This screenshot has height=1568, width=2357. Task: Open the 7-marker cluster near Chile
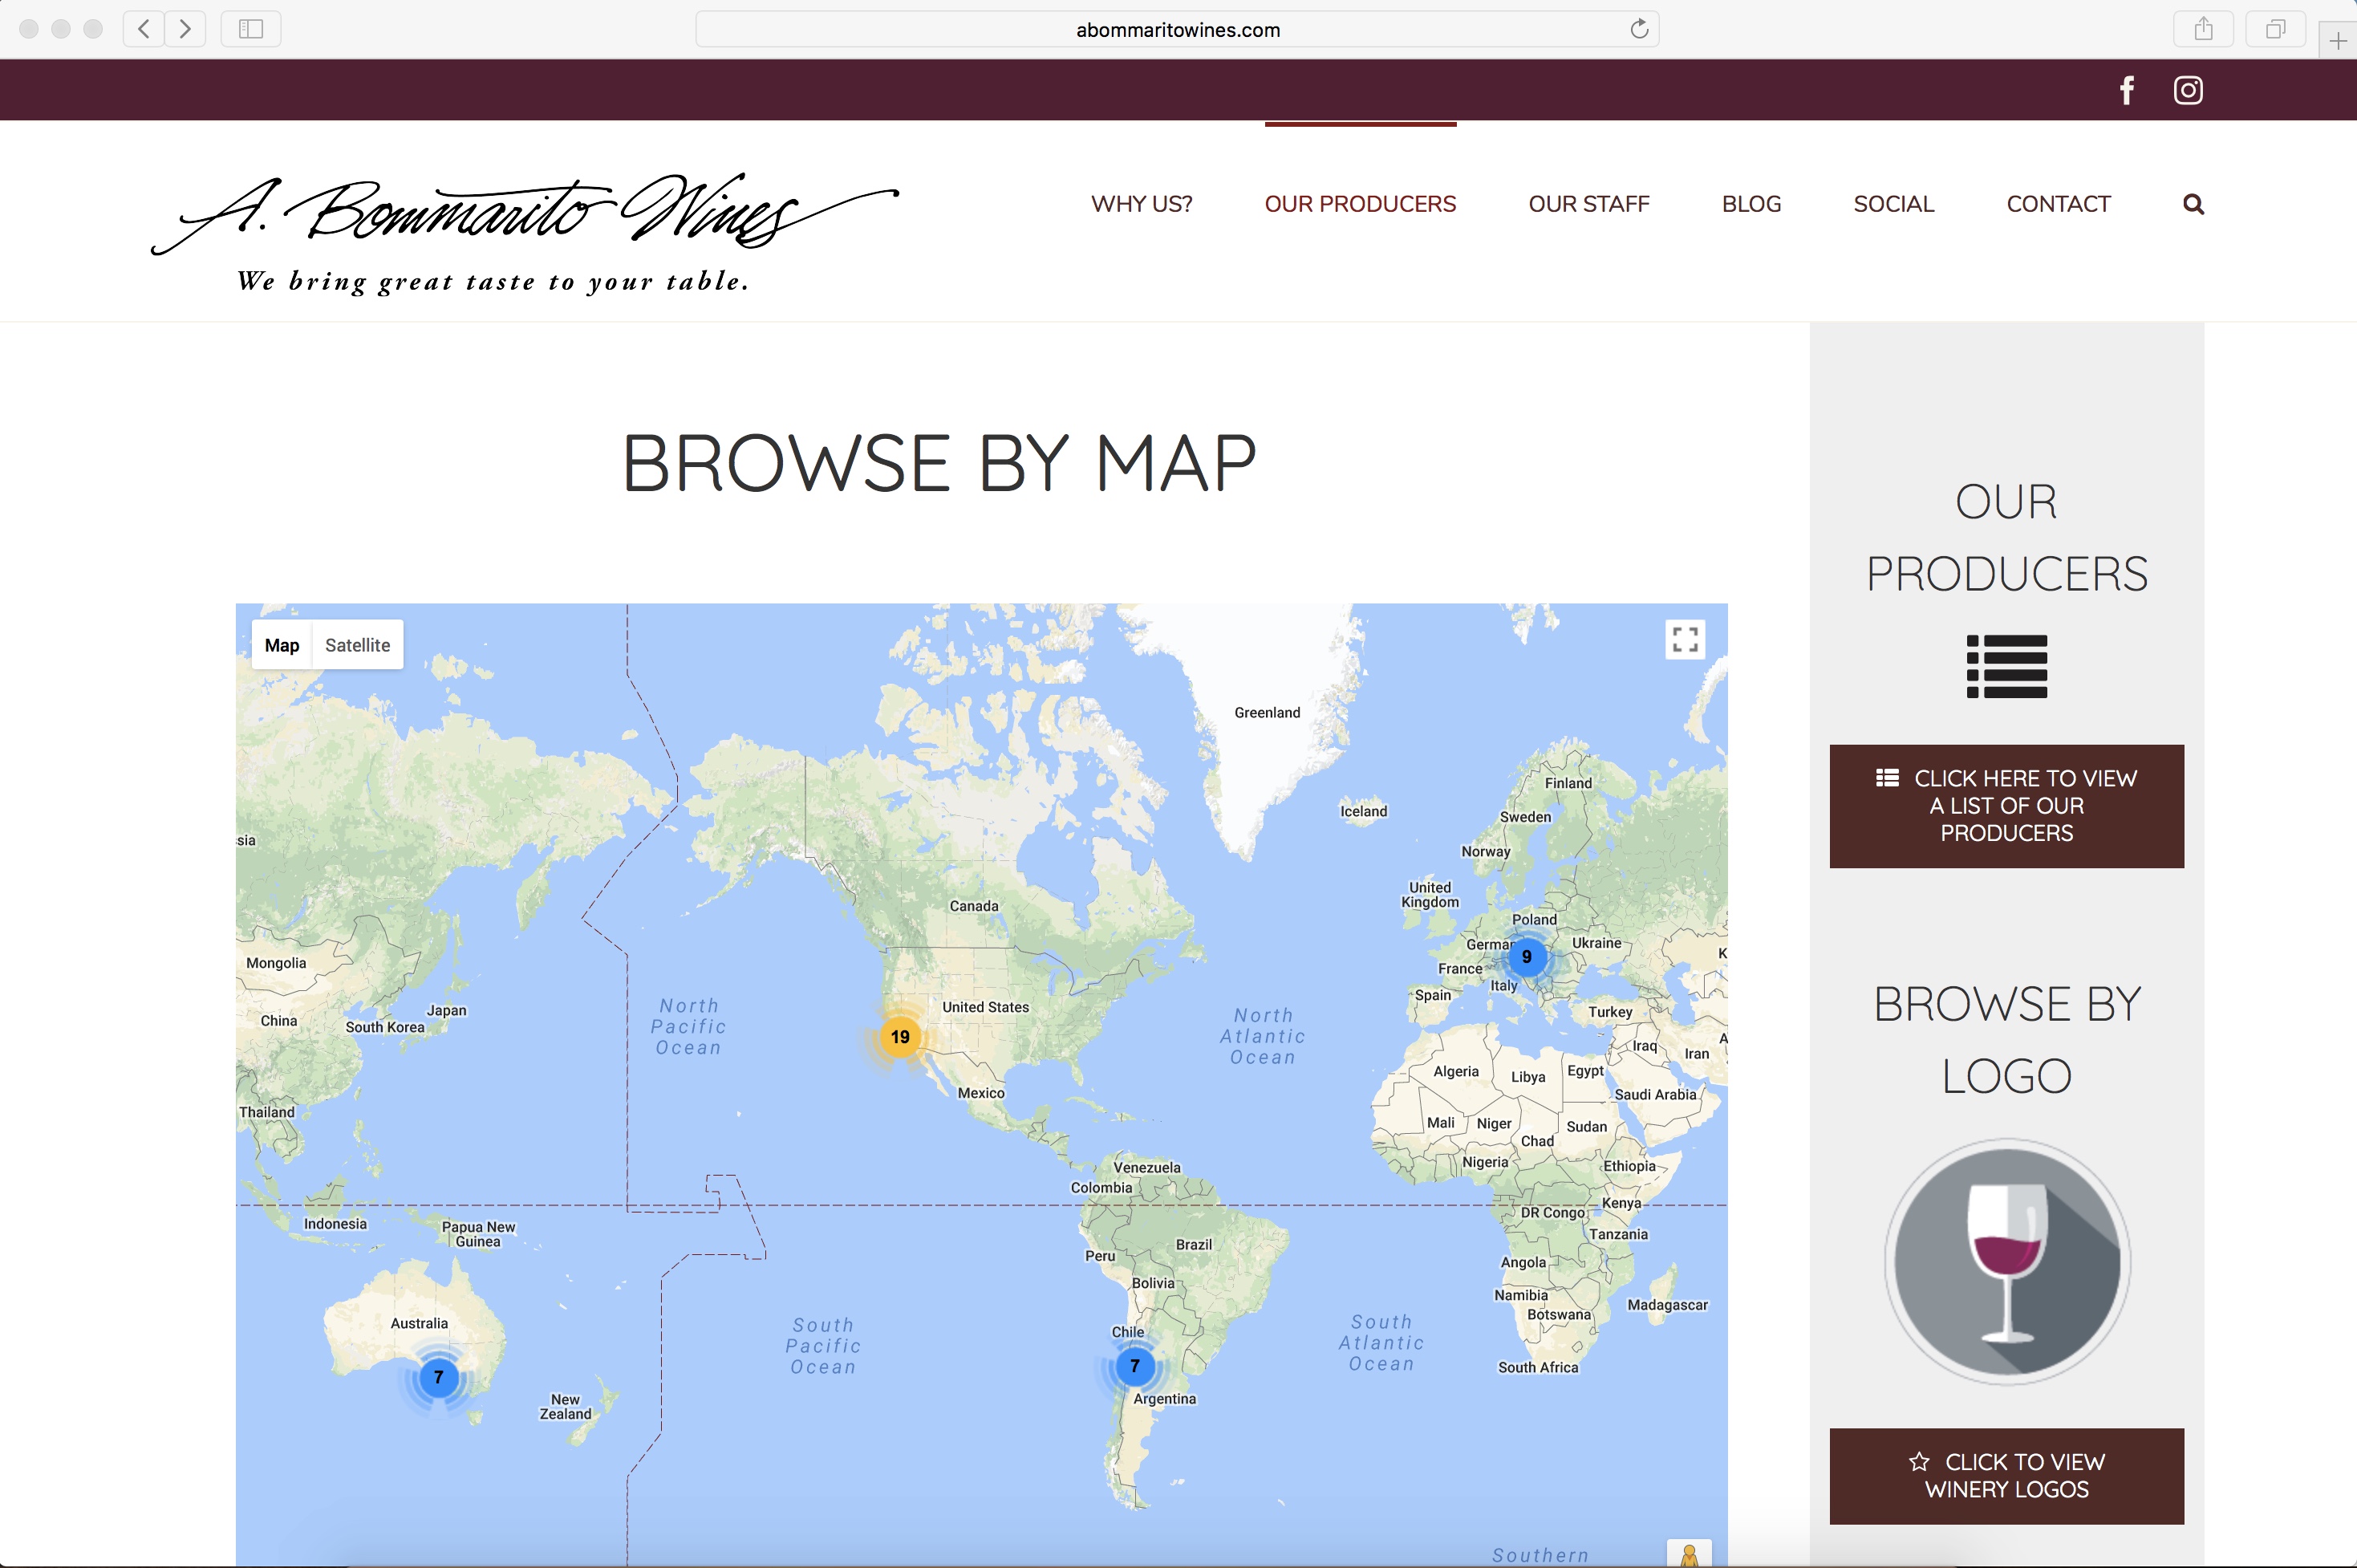(x=1134, y=1366)
